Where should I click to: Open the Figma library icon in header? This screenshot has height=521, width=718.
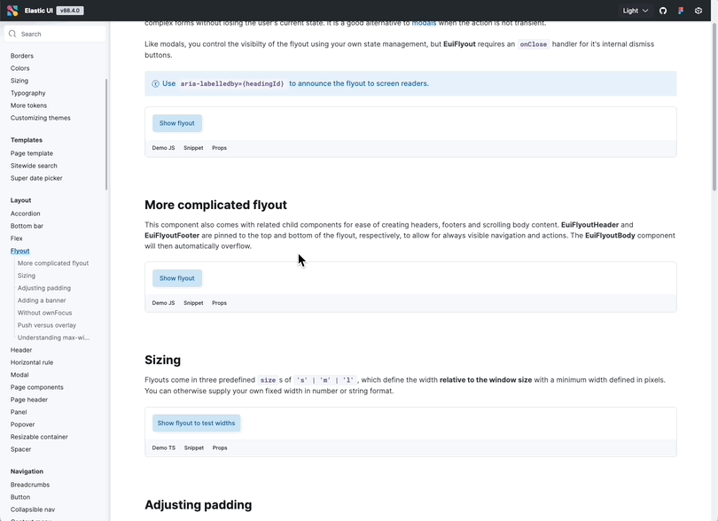[681, 11]
